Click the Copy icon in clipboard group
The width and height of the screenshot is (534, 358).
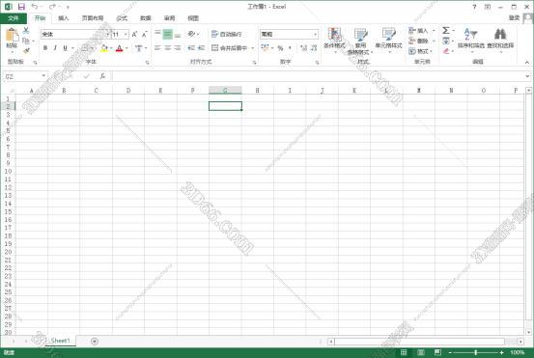pos(26,41)
